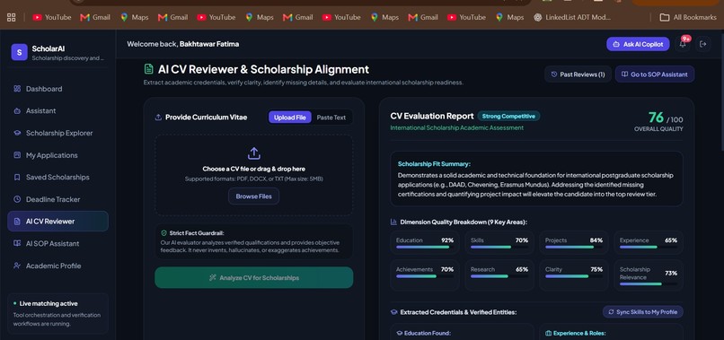Click the Strong Competitive badge
Screen dimensions: 724x340
click(508, 117)
